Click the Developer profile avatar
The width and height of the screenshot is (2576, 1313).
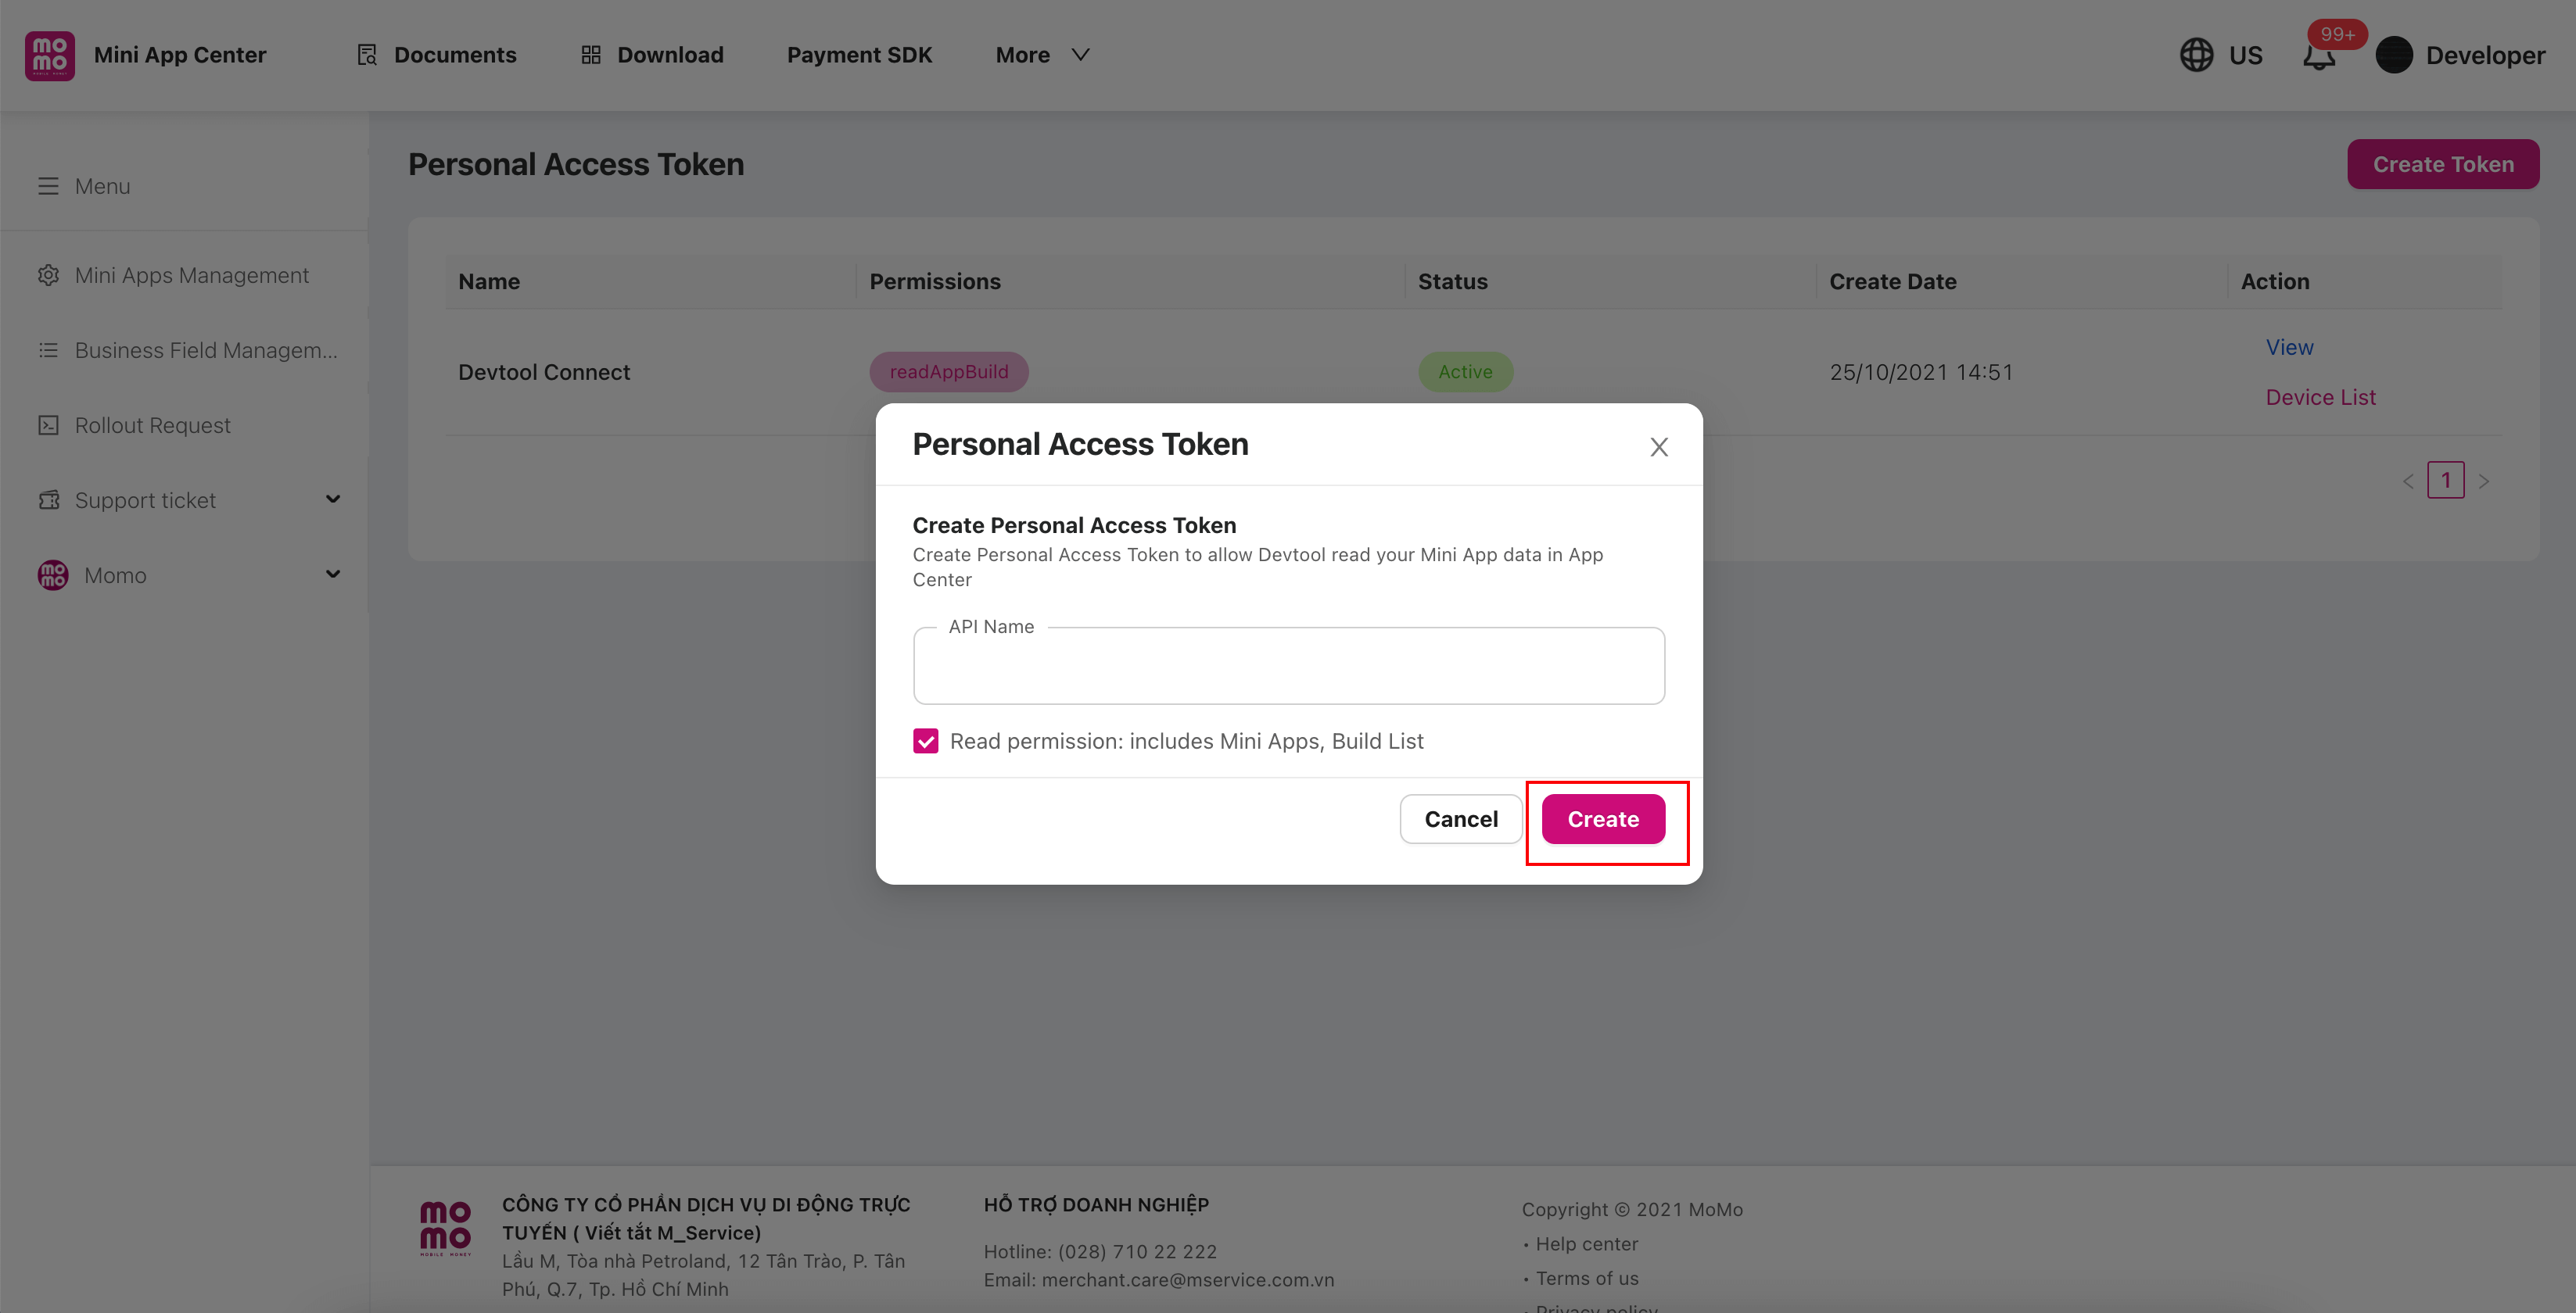2394,55
